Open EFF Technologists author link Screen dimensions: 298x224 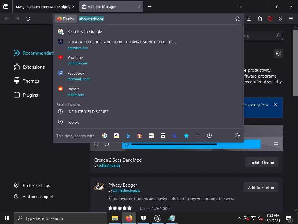126,190
